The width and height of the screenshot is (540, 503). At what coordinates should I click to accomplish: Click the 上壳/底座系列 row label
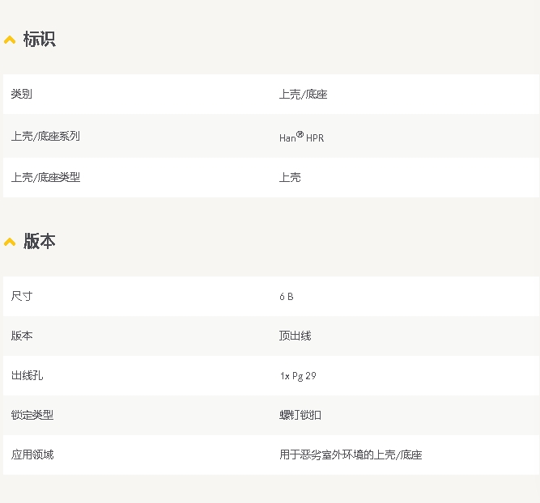[45, 137]
